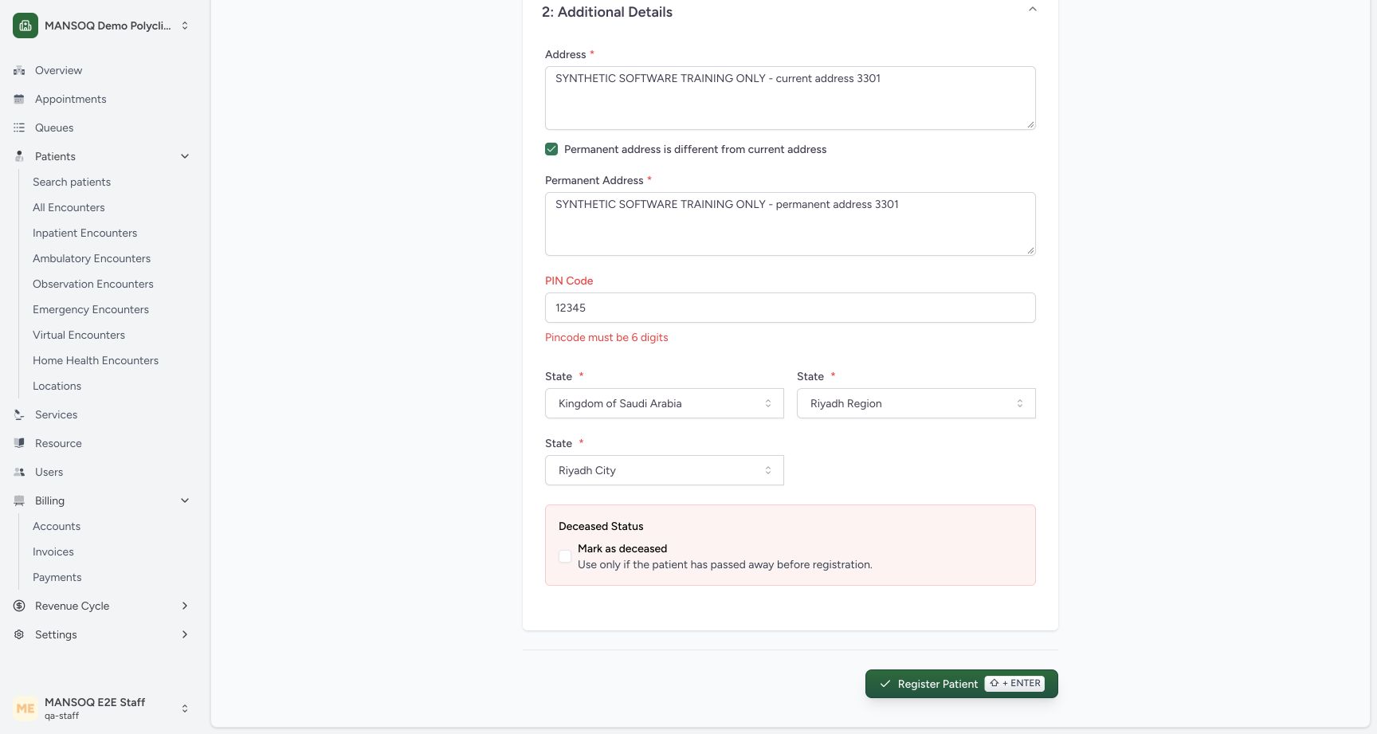Open the facility switcher arrows
This screenshot has width=1377, height=734.
pos(185,26)
